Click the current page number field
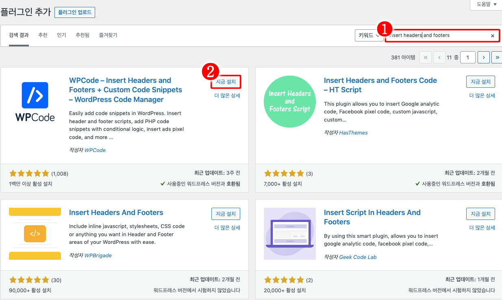 [468, 58]
